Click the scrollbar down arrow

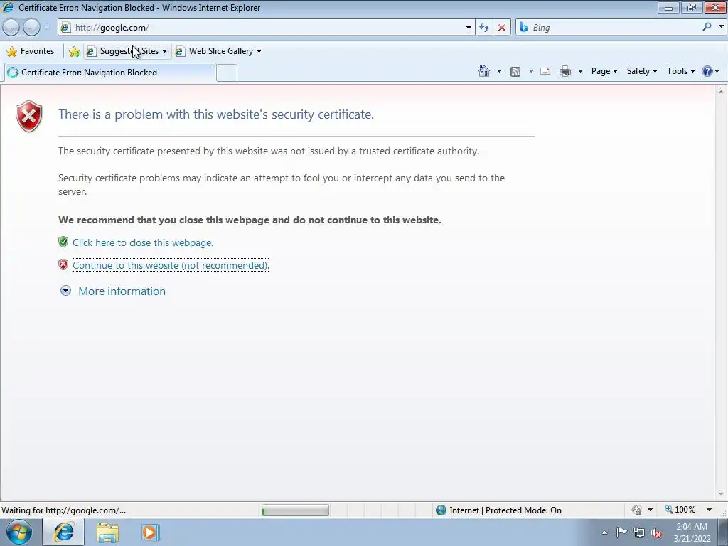(x=721, y=494)
